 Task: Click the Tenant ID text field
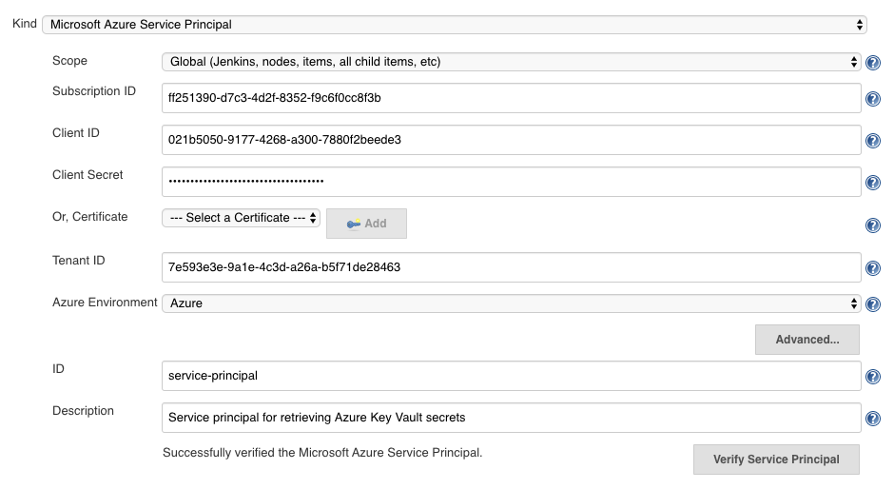coord(512,267)
